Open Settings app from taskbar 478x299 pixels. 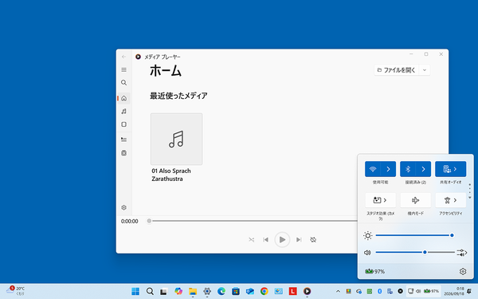click(x=207, y=291)
